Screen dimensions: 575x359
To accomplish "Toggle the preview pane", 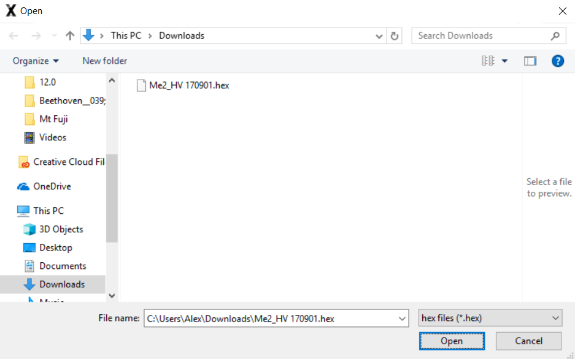I will point(530,61).
